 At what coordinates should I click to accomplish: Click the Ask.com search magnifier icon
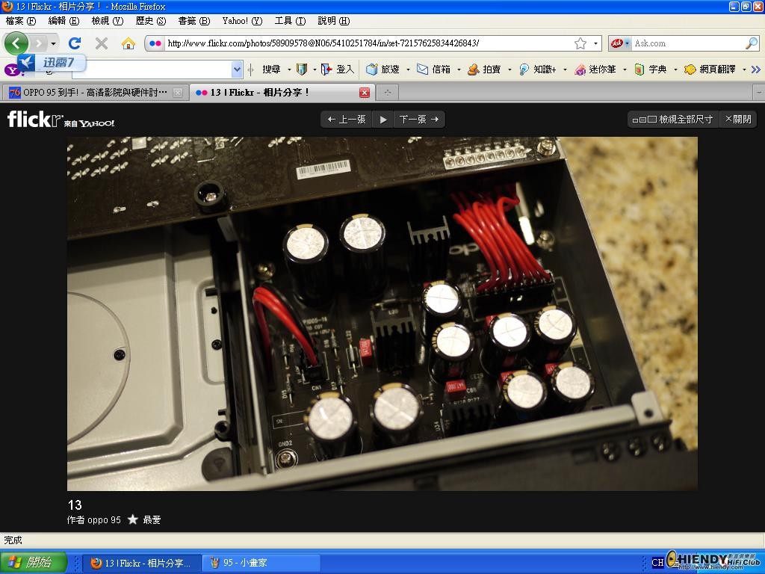click(752, 43)
